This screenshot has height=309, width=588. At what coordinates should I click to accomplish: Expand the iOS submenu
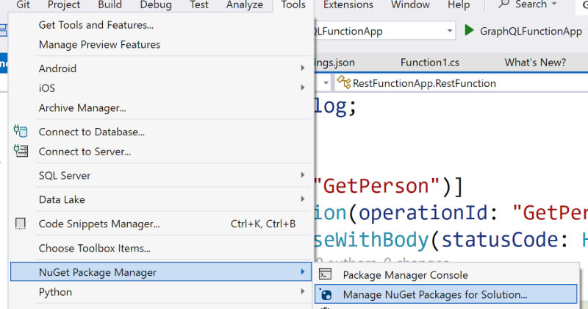(x=302, y=88)
